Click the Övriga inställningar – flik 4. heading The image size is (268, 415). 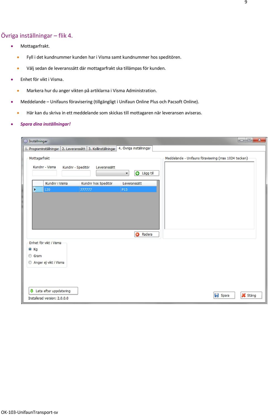tap(37, 36)
